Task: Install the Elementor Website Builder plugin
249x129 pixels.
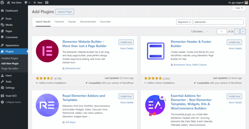Action: coord(126,42)
